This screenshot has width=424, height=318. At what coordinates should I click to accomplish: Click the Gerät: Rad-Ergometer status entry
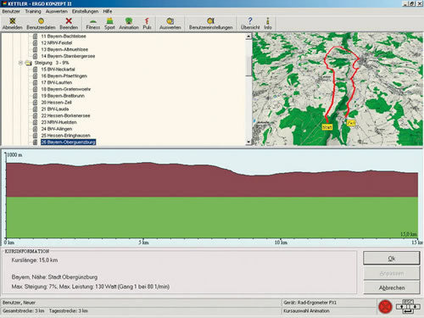(310, 303)
